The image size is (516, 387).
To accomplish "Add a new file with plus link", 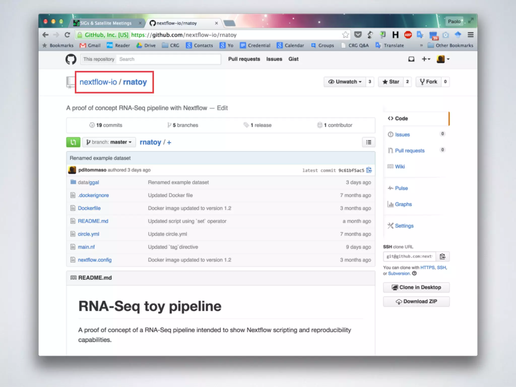I will point(169,143).
